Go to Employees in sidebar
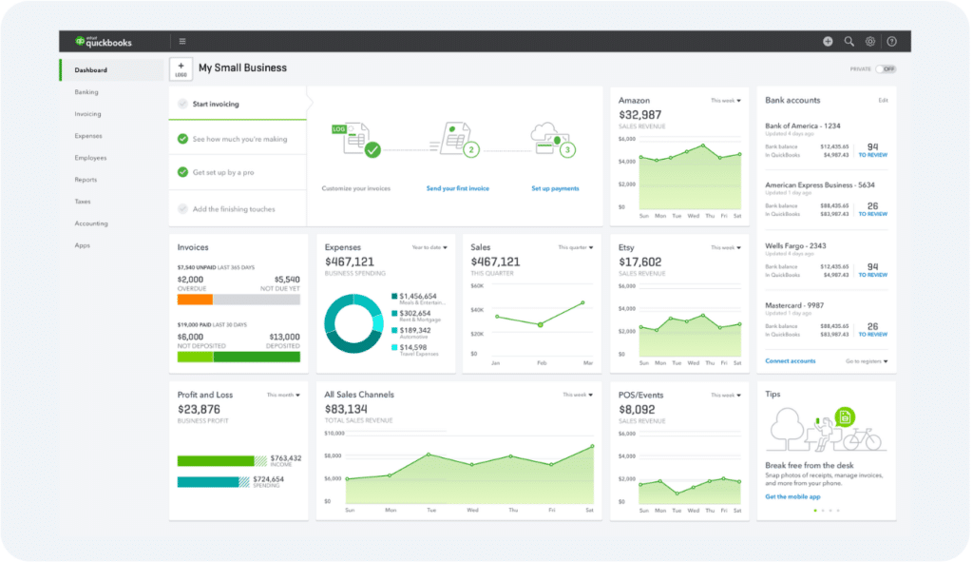 coord(90,158)
